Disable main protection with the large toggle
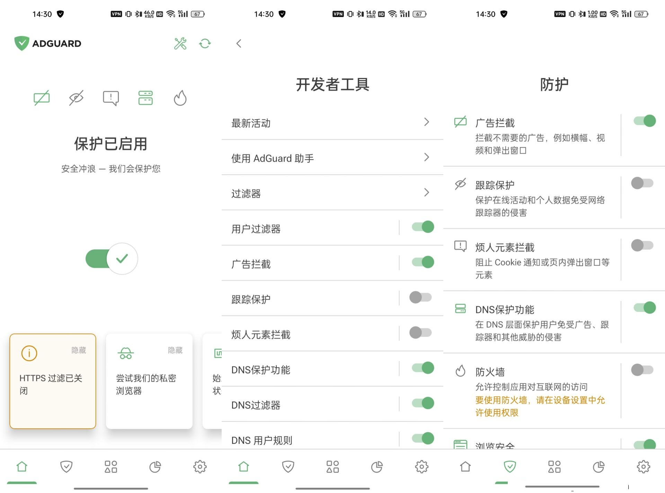The image size is (665, 493). (111, 259)
